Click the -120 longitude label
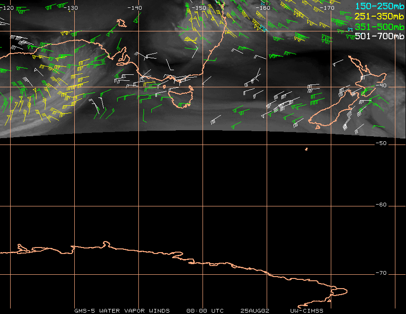Viewport: 406px width, 314px height. point(7,8)
